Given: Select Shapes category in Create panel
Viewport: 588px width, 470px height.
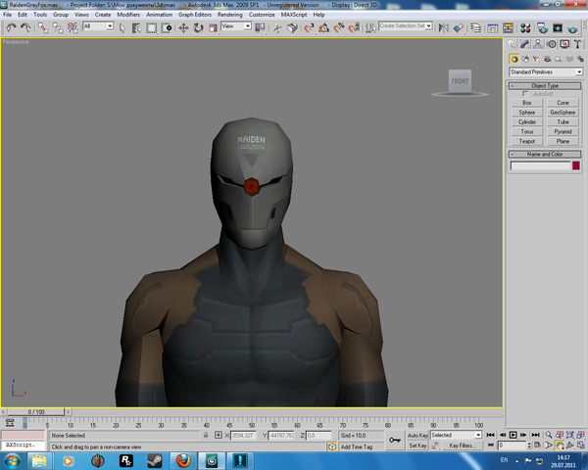Looking at the screenshot, I should [525, 59].
